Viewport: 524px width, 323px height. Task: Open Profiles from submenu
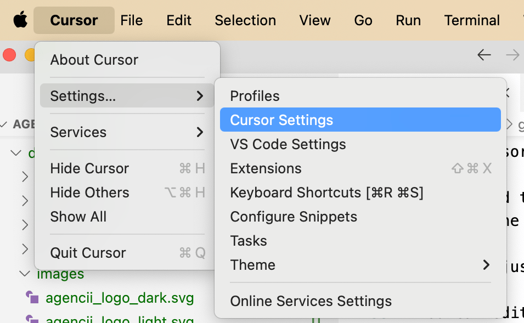click(360, 96)
